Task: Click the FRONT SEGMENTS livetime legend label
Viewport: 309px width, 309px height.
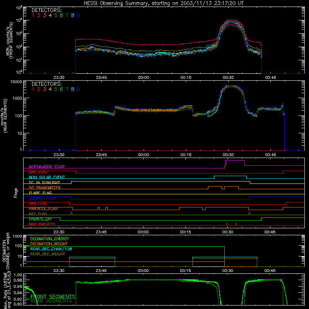Action: pyautogui.click(x=53, y=297)
